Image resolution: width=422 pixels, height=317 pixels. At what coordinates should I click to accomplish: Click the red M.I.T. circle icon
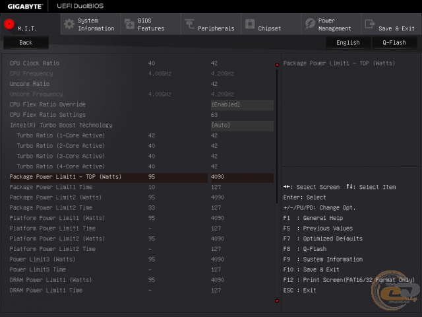(9, 24)
